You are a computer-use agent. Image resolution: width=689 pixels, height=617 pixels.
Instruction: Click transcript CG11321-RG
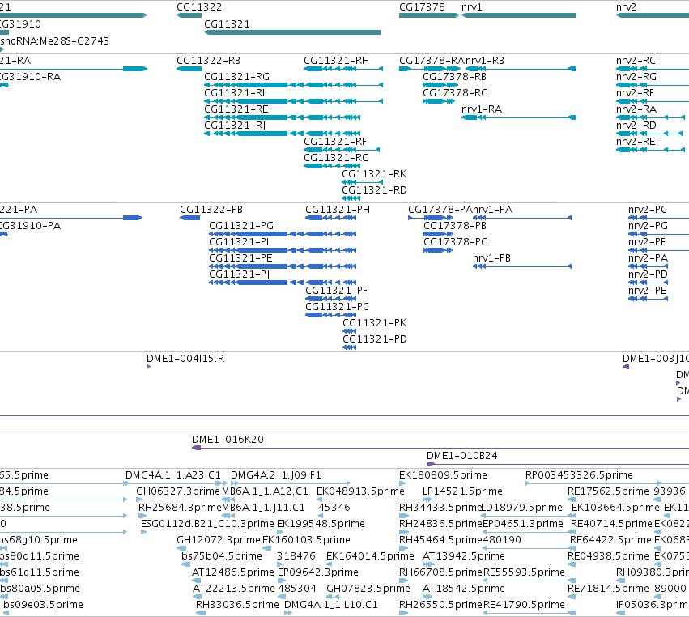click(237, 77)
